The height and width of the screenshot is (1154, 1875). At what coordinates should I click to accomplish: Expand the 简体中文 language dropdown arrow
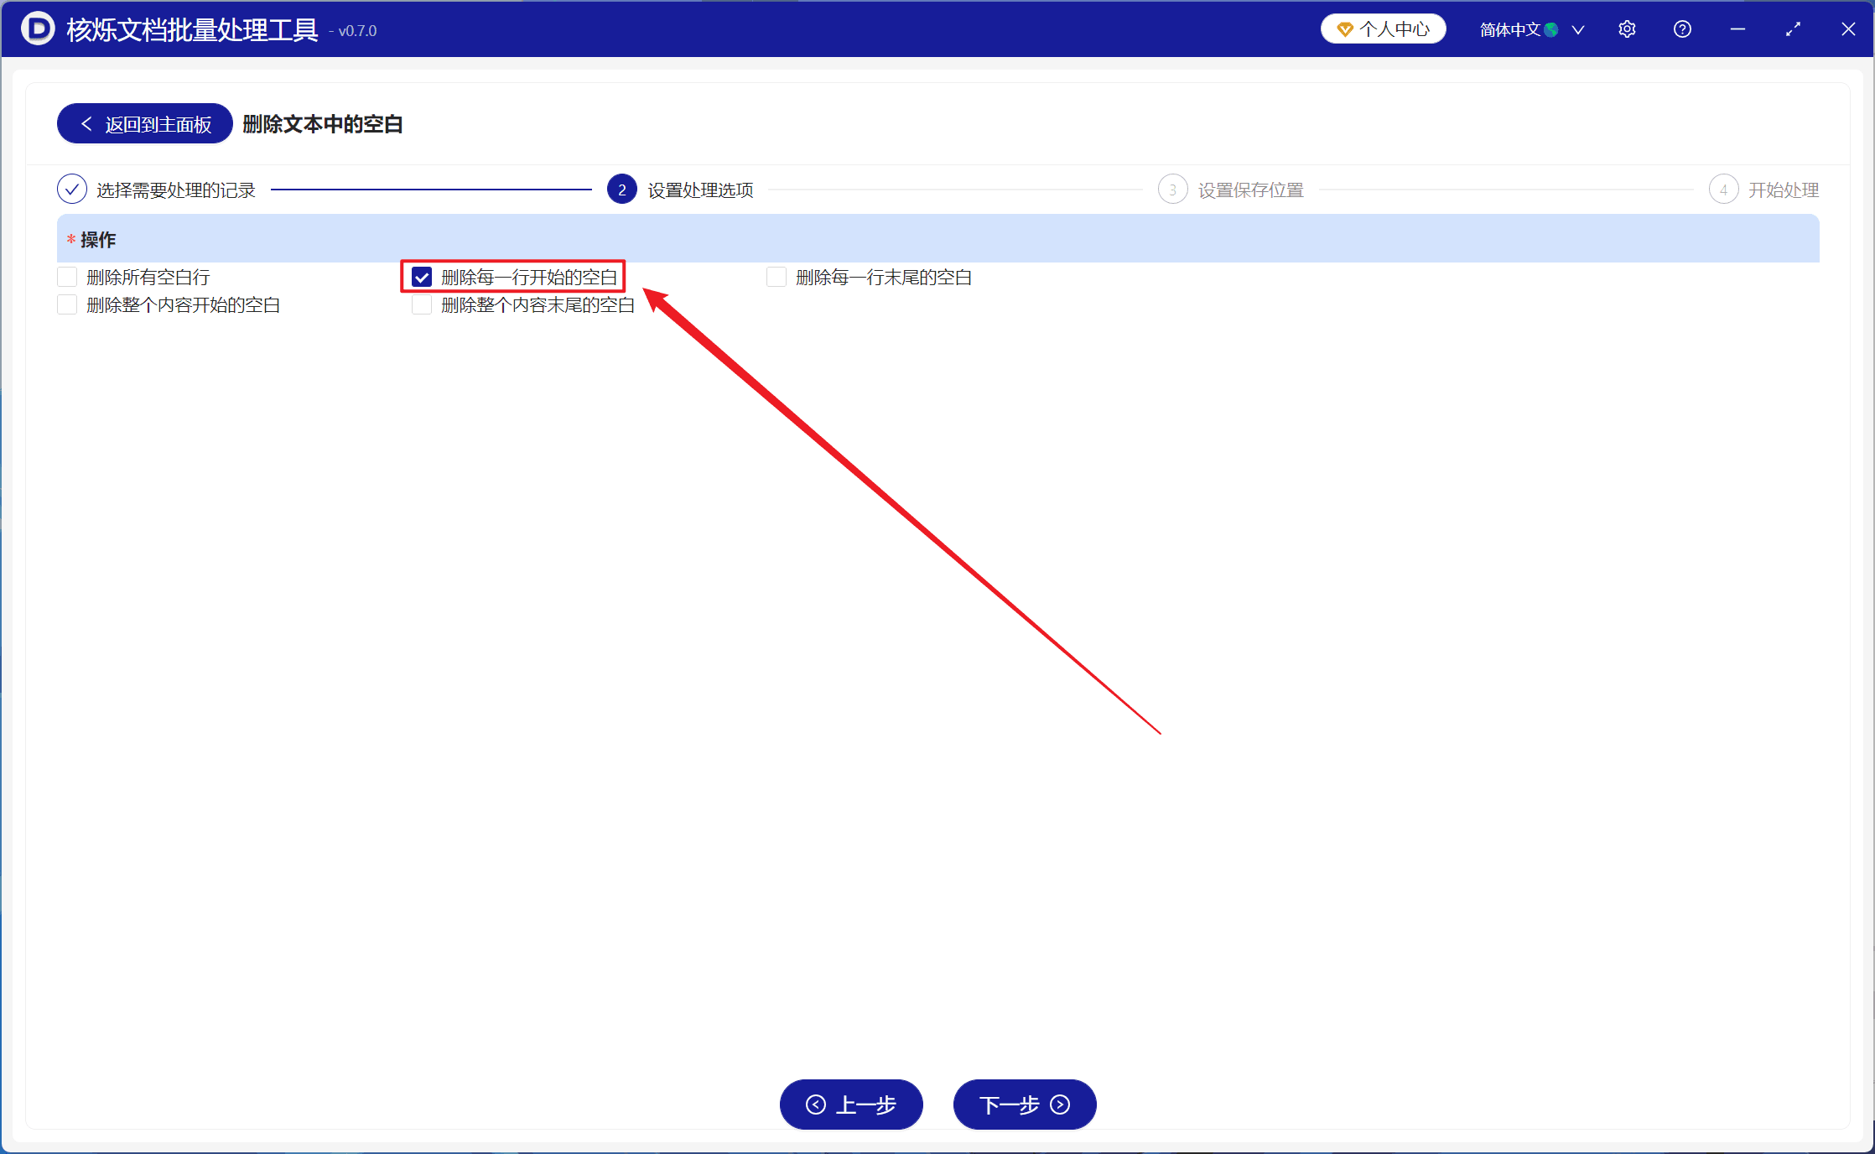[1577, 29]
